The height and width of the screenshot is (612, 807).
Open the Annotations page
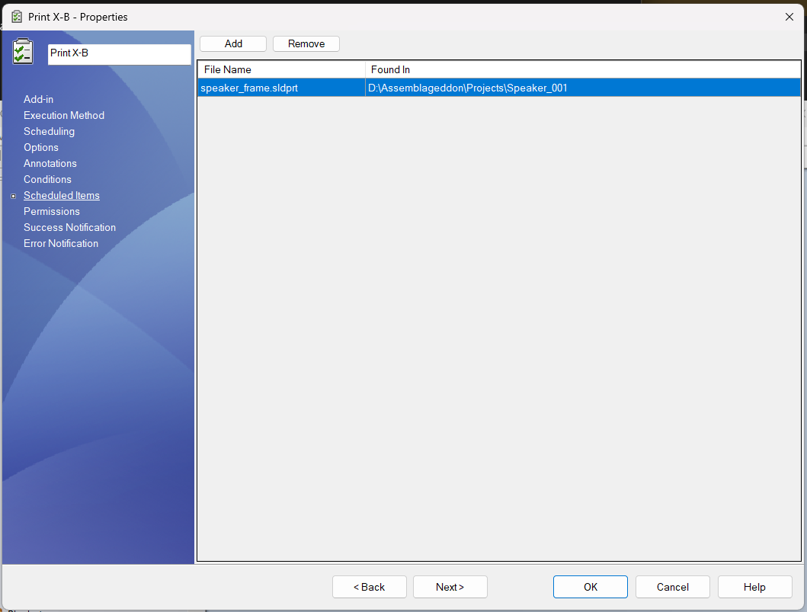(x=50, y=163)
